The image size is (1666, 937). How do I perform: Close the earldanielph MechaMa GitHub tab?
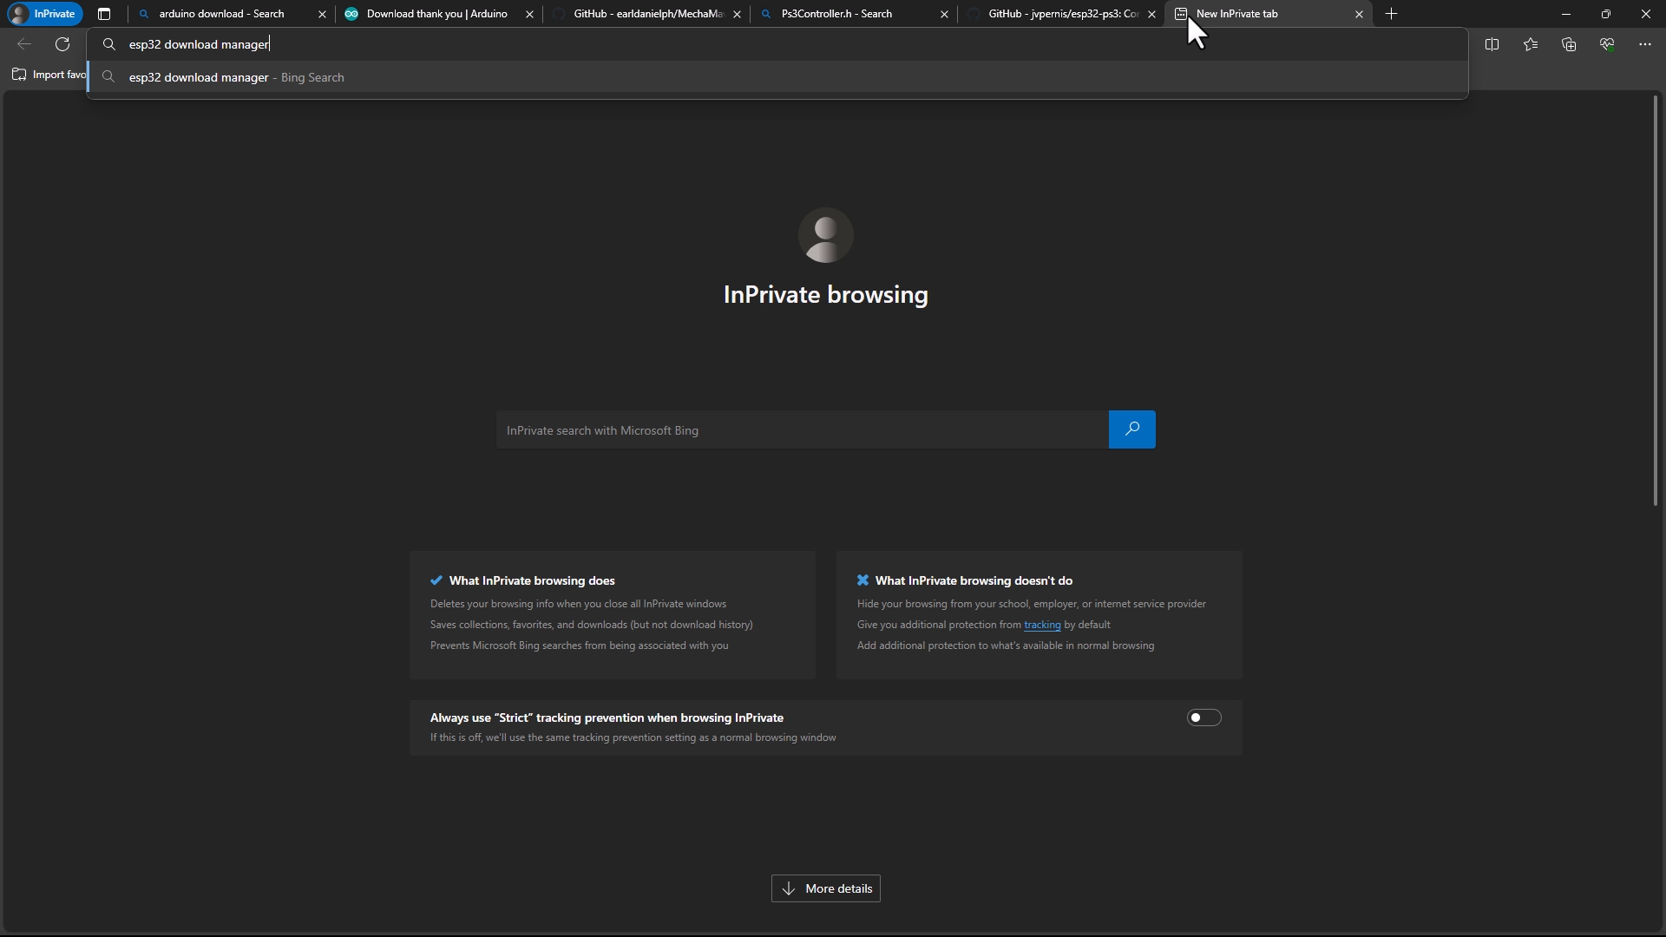737,14
